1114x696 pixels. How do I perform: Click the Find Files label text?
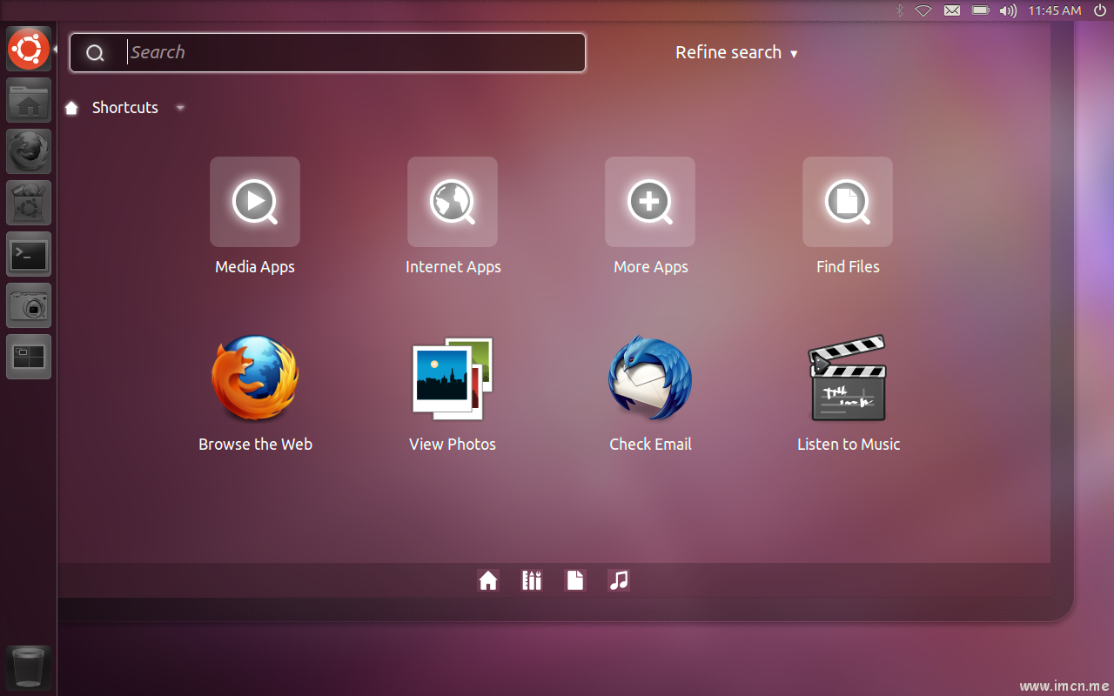click(848, 267)
